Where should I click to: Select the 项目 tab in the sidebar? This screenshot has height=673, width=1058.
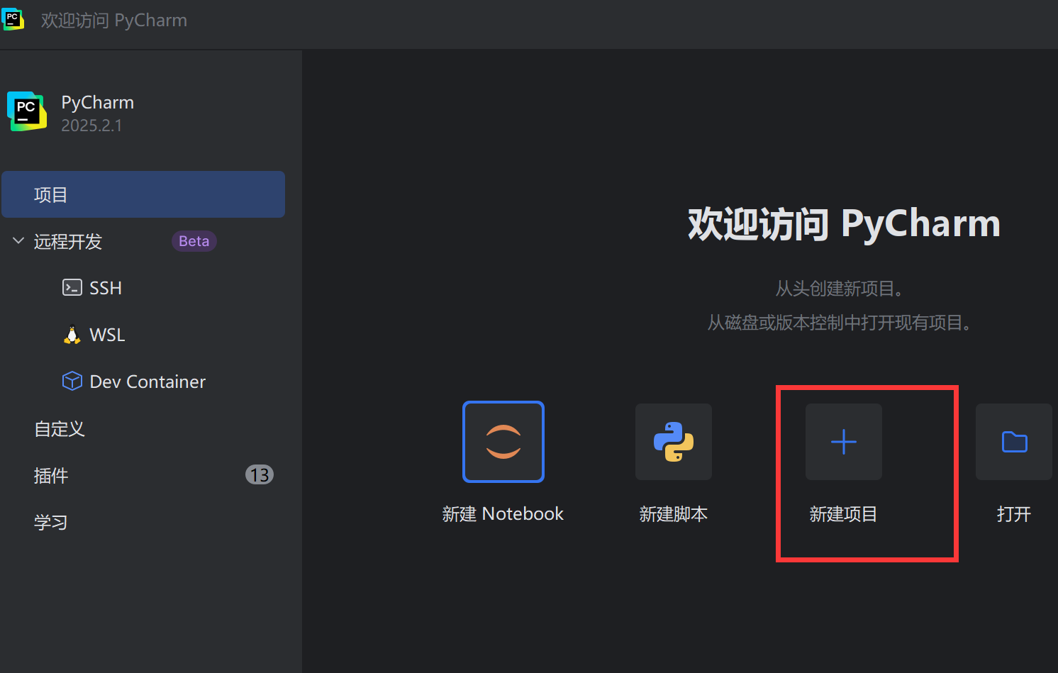point(143,194)
